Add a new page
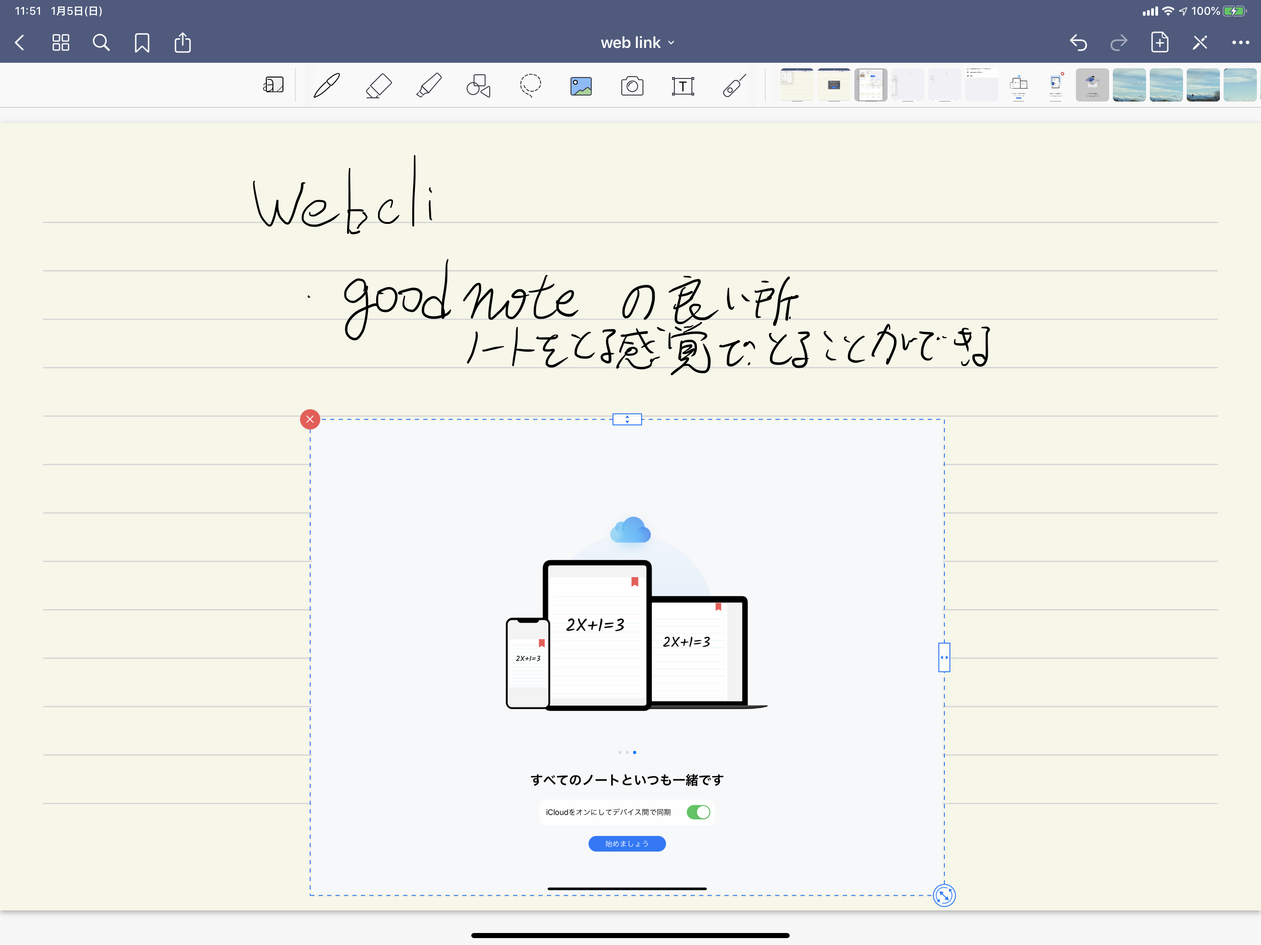 coord(1159,43)
